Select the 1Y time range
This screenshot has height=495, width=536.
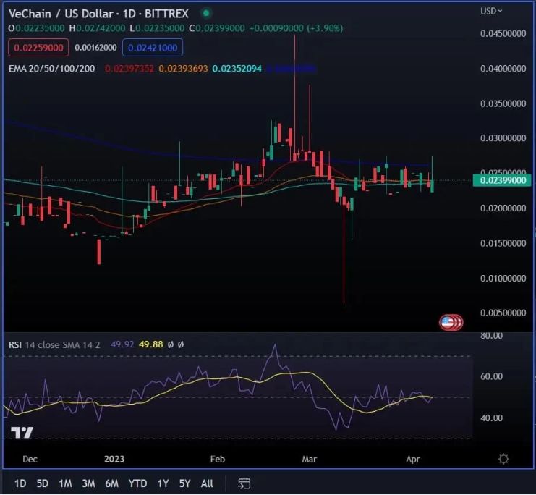coord(163,483)
